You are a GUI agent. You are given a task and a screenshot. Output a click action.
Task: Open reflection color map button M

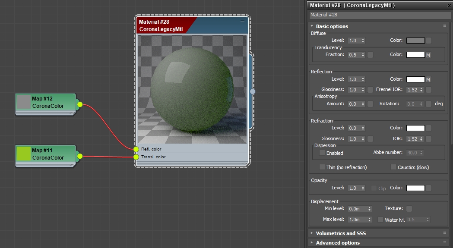[428, 79]
